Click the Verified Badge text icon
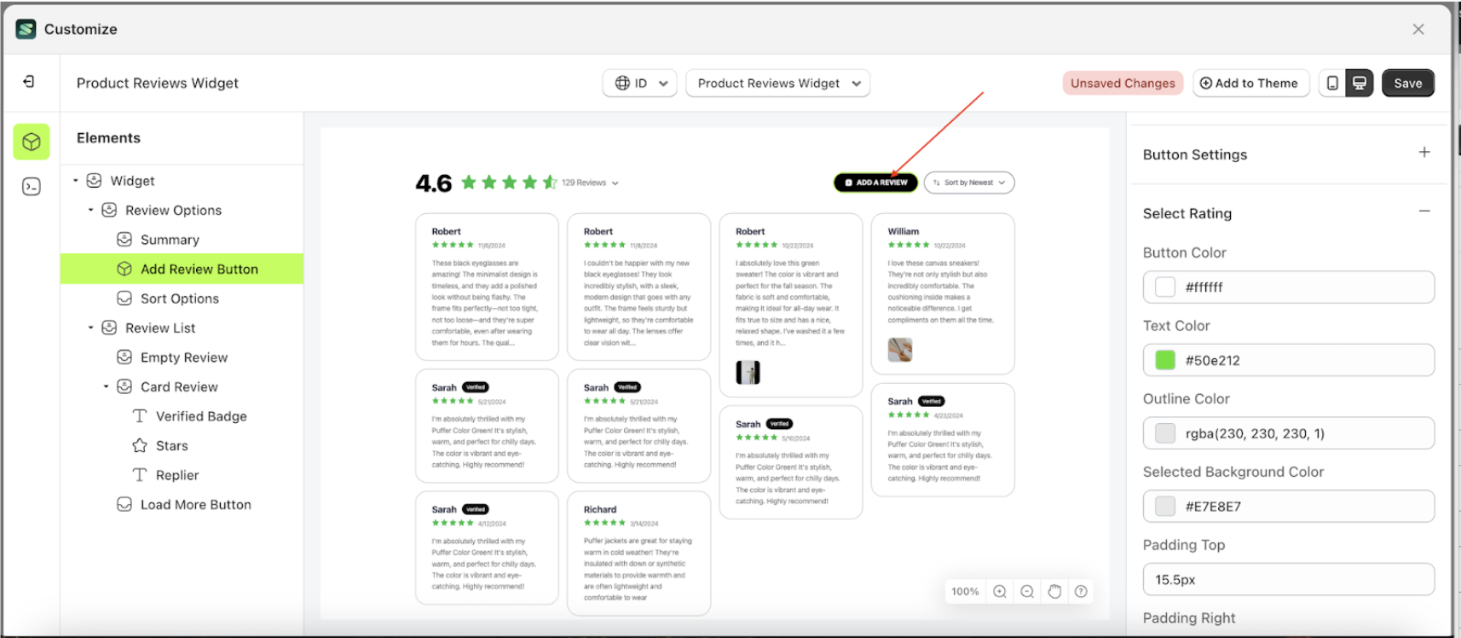Screen dimensions: 1461x638 click(140, 416)
